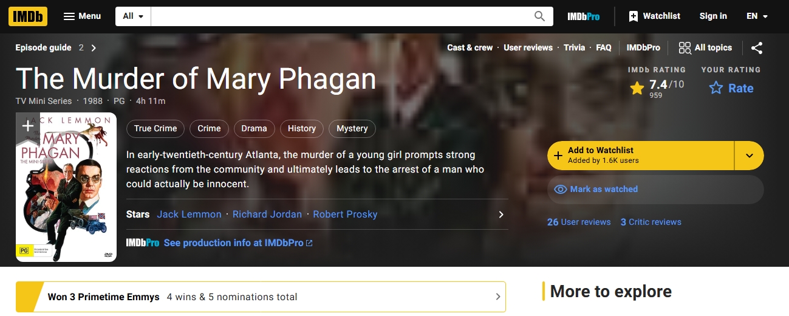Click the chevron beside the Episode guide count
Viewport: 789px width, 316px height.
click(94, 48)
